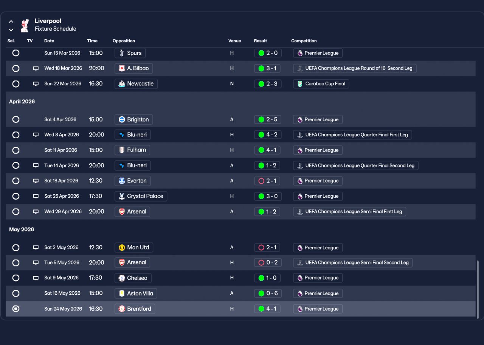Click the Crystal Palace club badge icon

click(x=122, y=196)
